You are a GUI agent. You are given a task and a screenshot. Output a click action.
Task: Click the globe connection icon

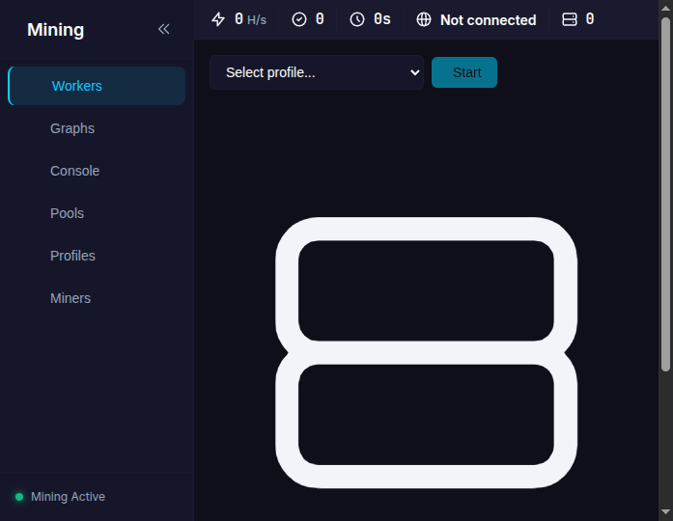pyautogui.click(x=424, y=19)
